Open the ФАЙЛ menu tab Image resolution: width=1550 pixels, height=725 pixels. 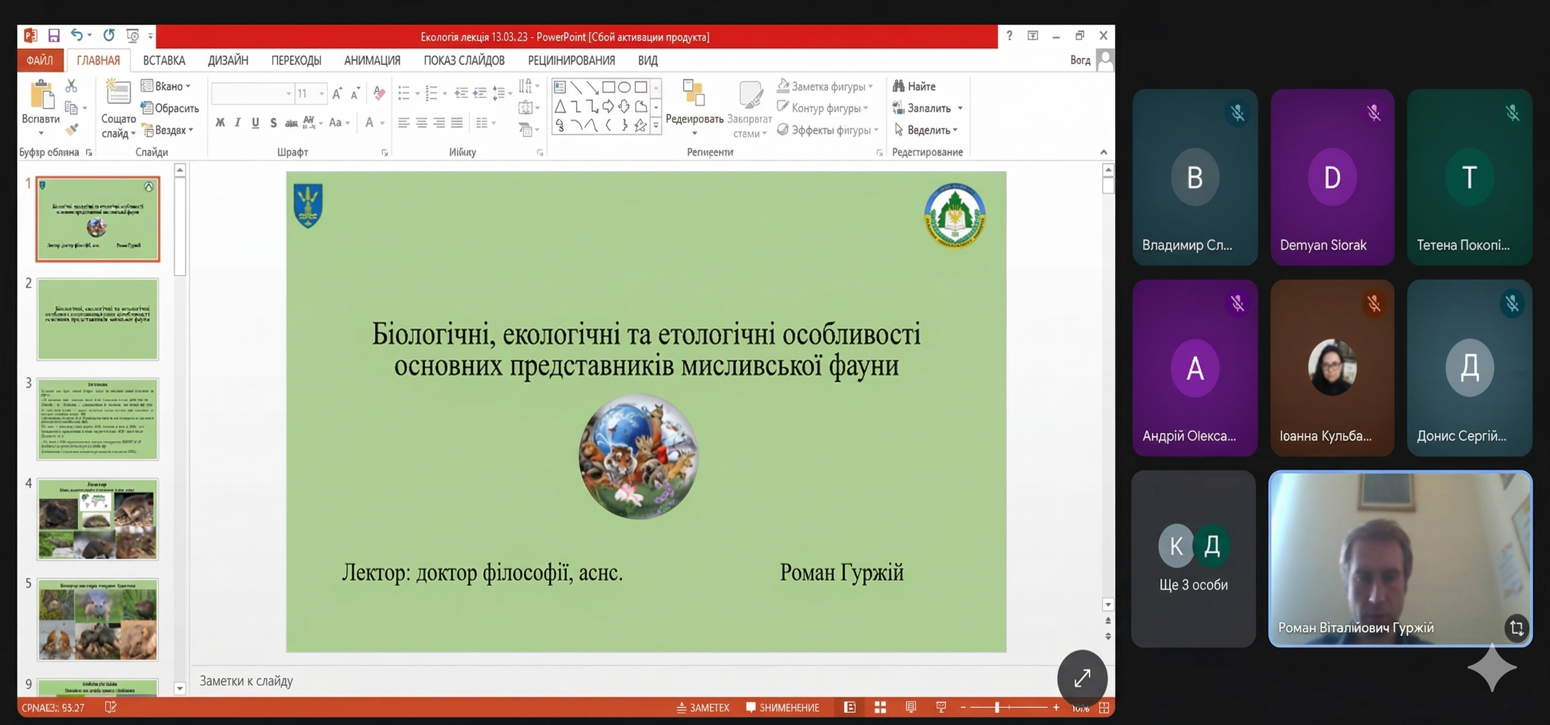click(x=40, y=60)
